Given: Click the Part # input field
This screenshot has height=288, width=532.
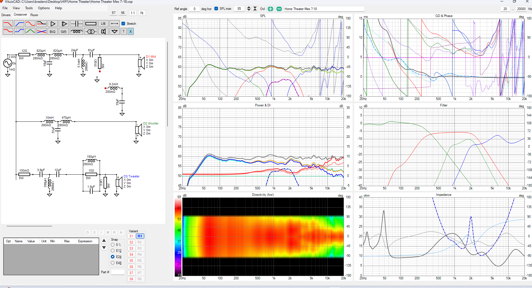Looking at the screenshot, I should coord(118,272).
